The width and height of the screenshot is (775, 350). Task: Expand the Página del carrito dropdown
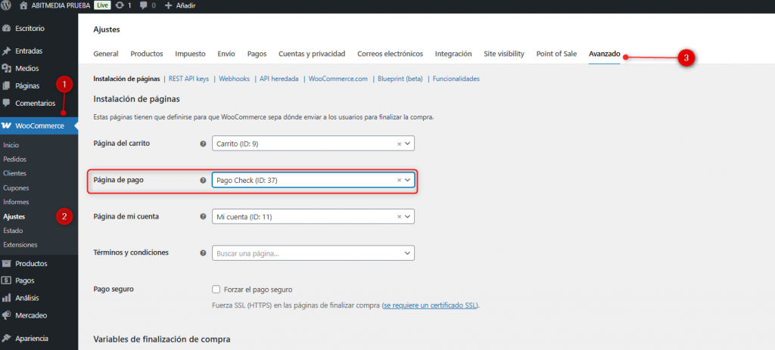[408, 144]
